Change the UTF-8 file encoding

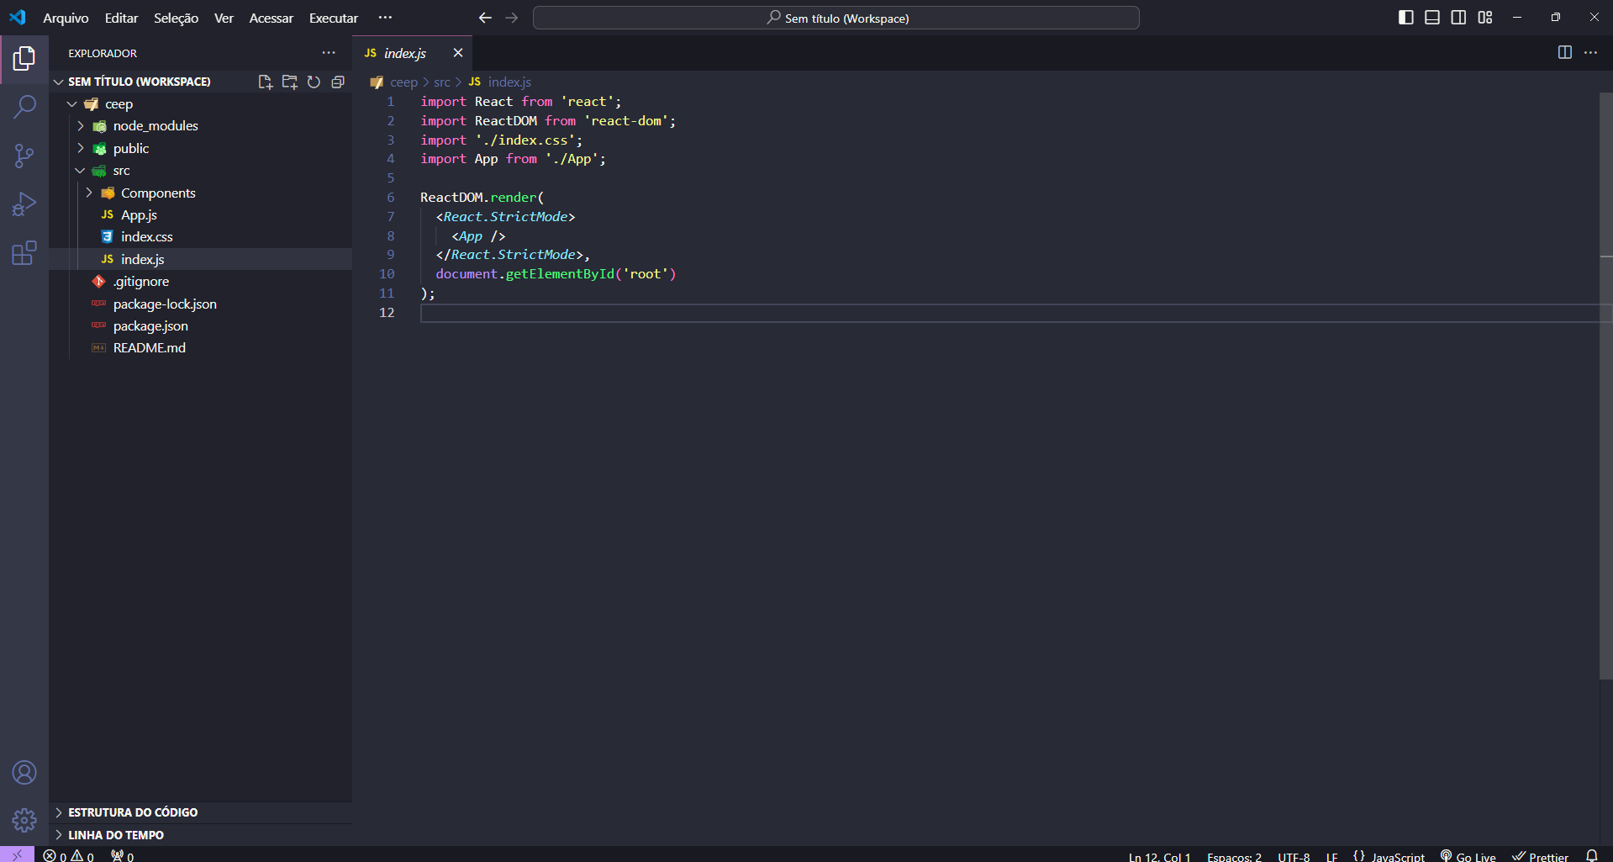click(1294, 856)
